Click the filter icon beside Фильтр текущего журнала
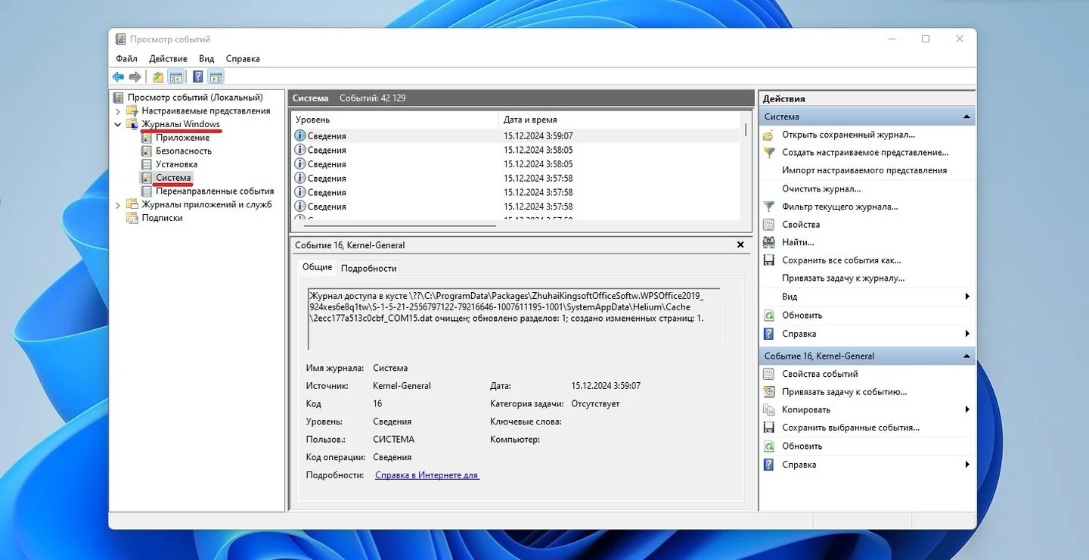Image resolution: width=1089 pixels, height=560 pixels. tap(769, 207)
